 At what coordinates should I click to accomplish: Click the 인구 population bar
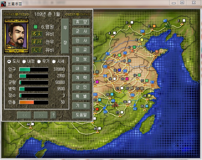[34, 69]
